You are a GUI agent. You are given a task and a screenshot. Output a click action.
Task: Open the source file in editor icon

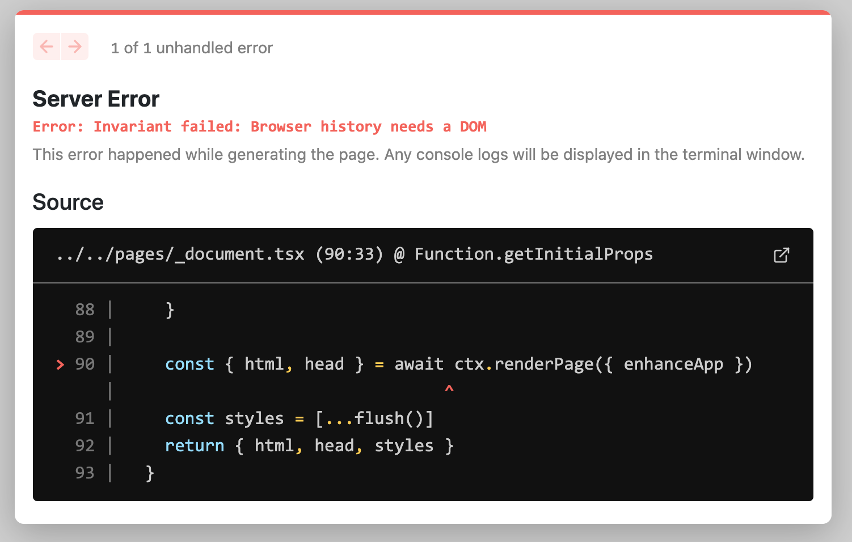(x=781, y=255)
